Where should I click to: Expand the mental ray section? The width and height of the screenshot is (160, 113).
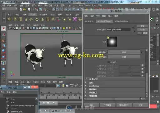[x=86, y=86]
